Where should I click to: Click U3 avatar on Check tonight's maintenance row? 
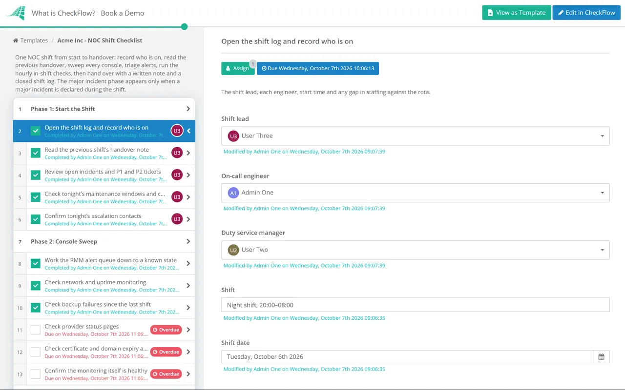[x=177, y=197]
